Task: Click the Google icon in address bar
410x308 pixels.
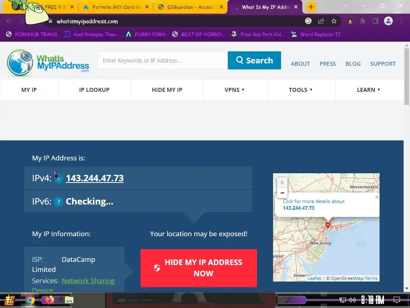Action: [308, 21]
